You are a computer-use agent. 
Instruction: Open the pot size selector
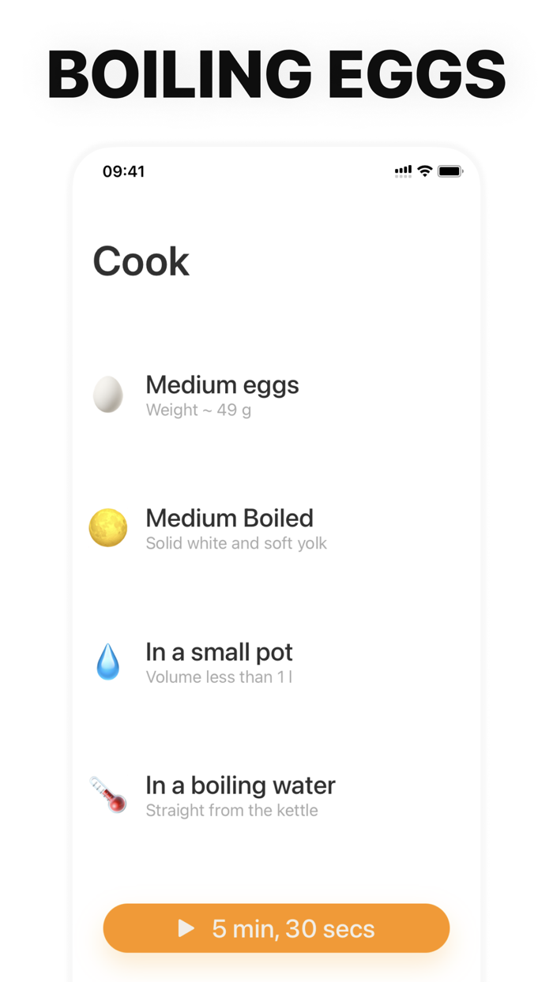click(219, 652)
